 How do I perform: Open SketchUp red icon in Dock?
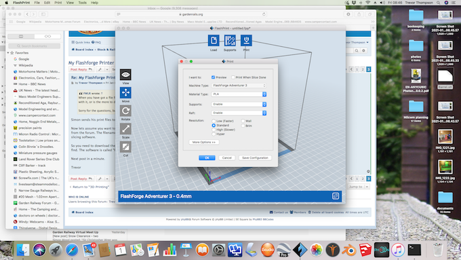tap(365, 250)
